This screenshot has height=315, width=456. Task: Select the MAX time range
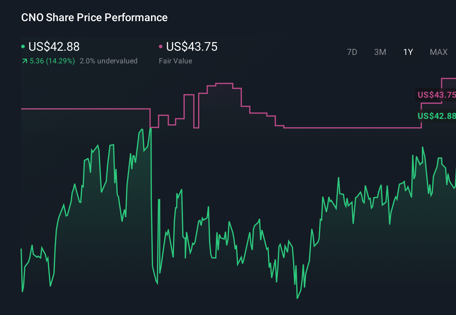[x=438, y=52]
